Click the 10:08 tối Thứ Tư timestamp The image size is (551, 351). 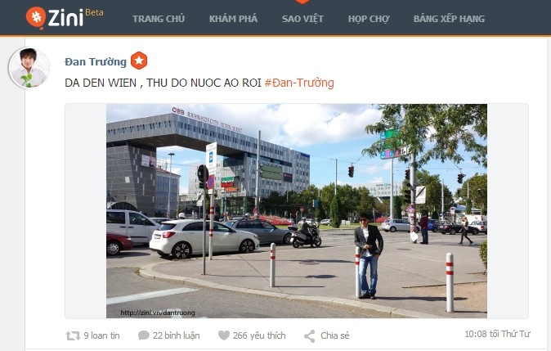point(497,334)
